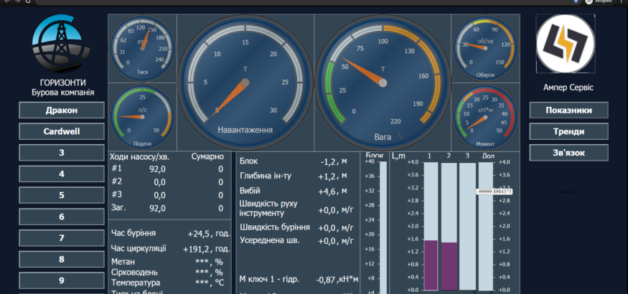Image resolution: width=628 pixels, height=294 pixels.
Task: Click the Температура reading row
Action: tap(167, 283)
